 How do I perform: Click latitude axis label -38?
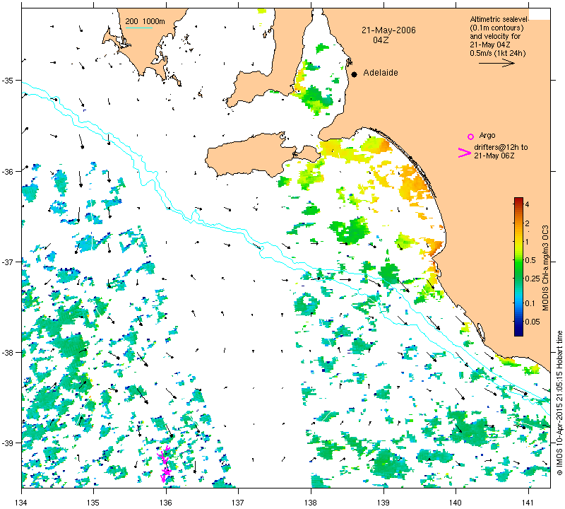point(7,353)
